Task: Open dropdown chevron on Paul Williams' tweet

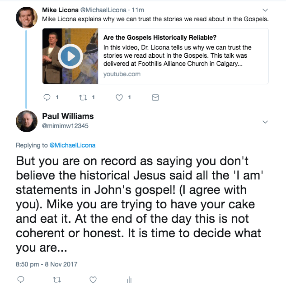Action: [x=265, y=122]
